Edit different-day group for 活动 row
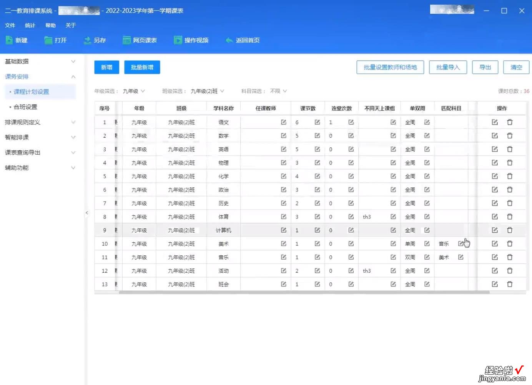 [x=393, y=271]
